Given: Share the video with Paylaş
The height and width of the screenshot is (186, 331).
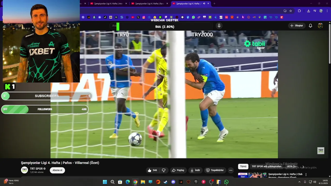Looking at the screenshot, I should [178, 170].
